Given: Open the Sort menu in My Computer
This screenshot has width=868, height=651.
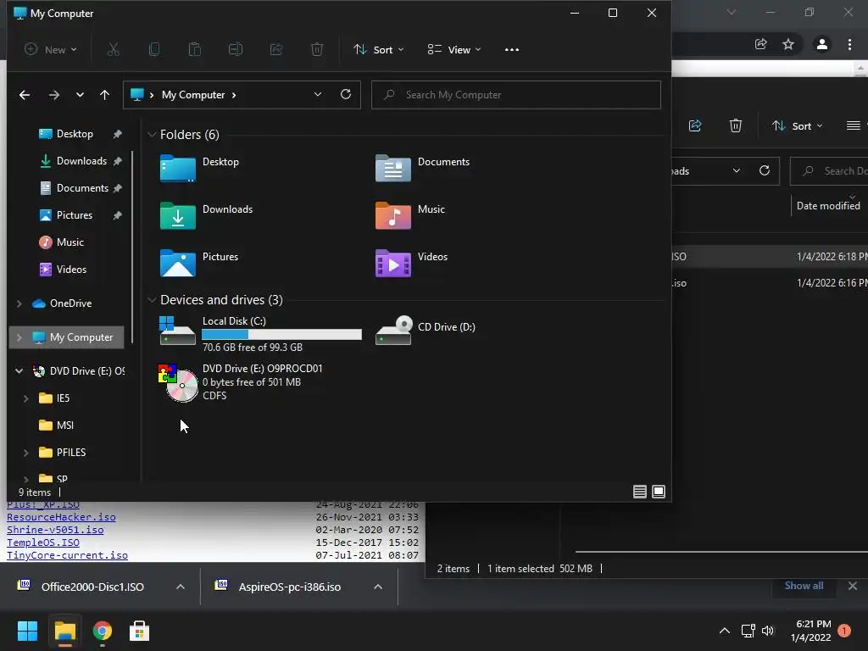Looking at the screenshot, I should coord(379,49).
